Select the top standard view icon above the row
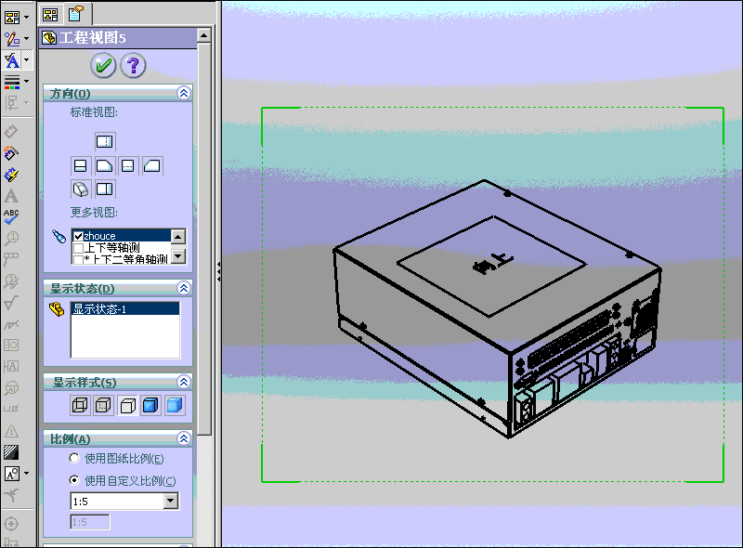Viewport: 743px width, 548px height. pos(105,141)
